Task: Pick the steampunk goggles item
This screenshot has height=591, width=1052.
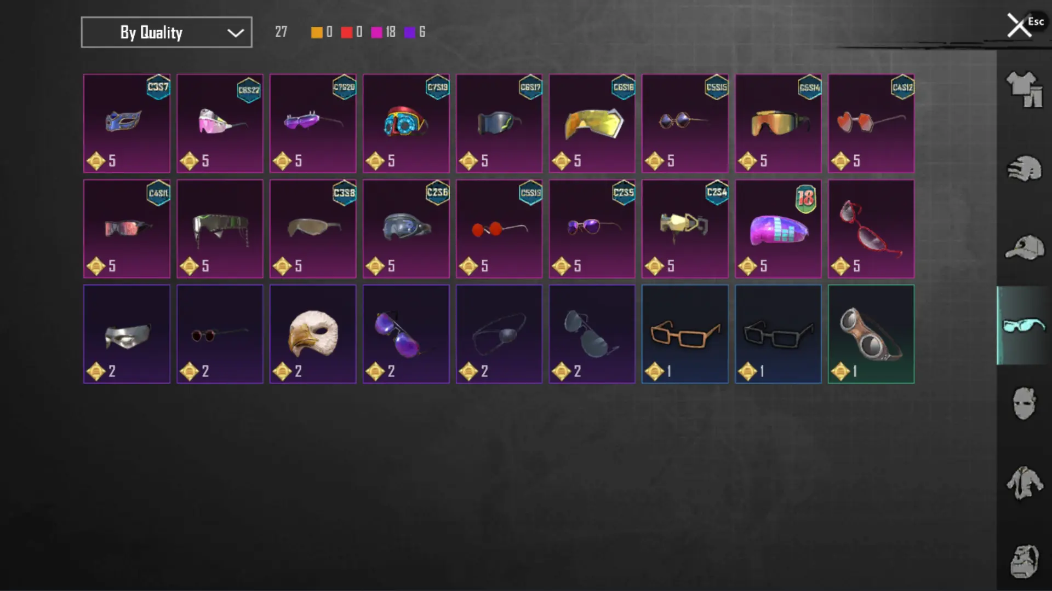Action: tap(871, 334)
